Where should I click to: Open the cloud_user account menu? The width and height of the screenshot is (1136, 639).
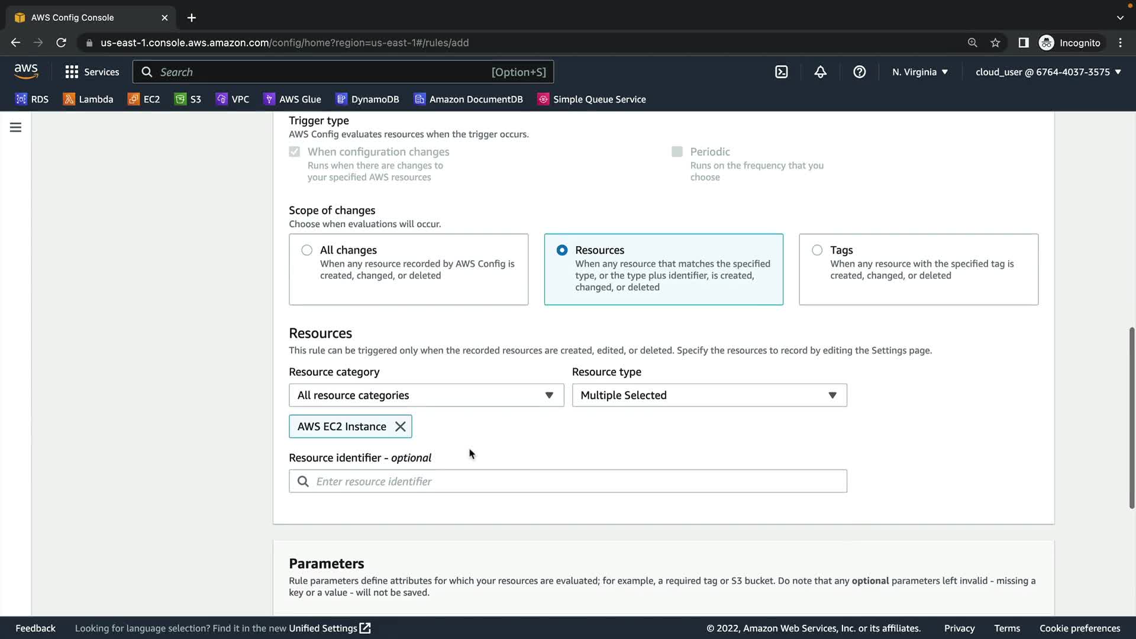click(x=1048, y=72)
